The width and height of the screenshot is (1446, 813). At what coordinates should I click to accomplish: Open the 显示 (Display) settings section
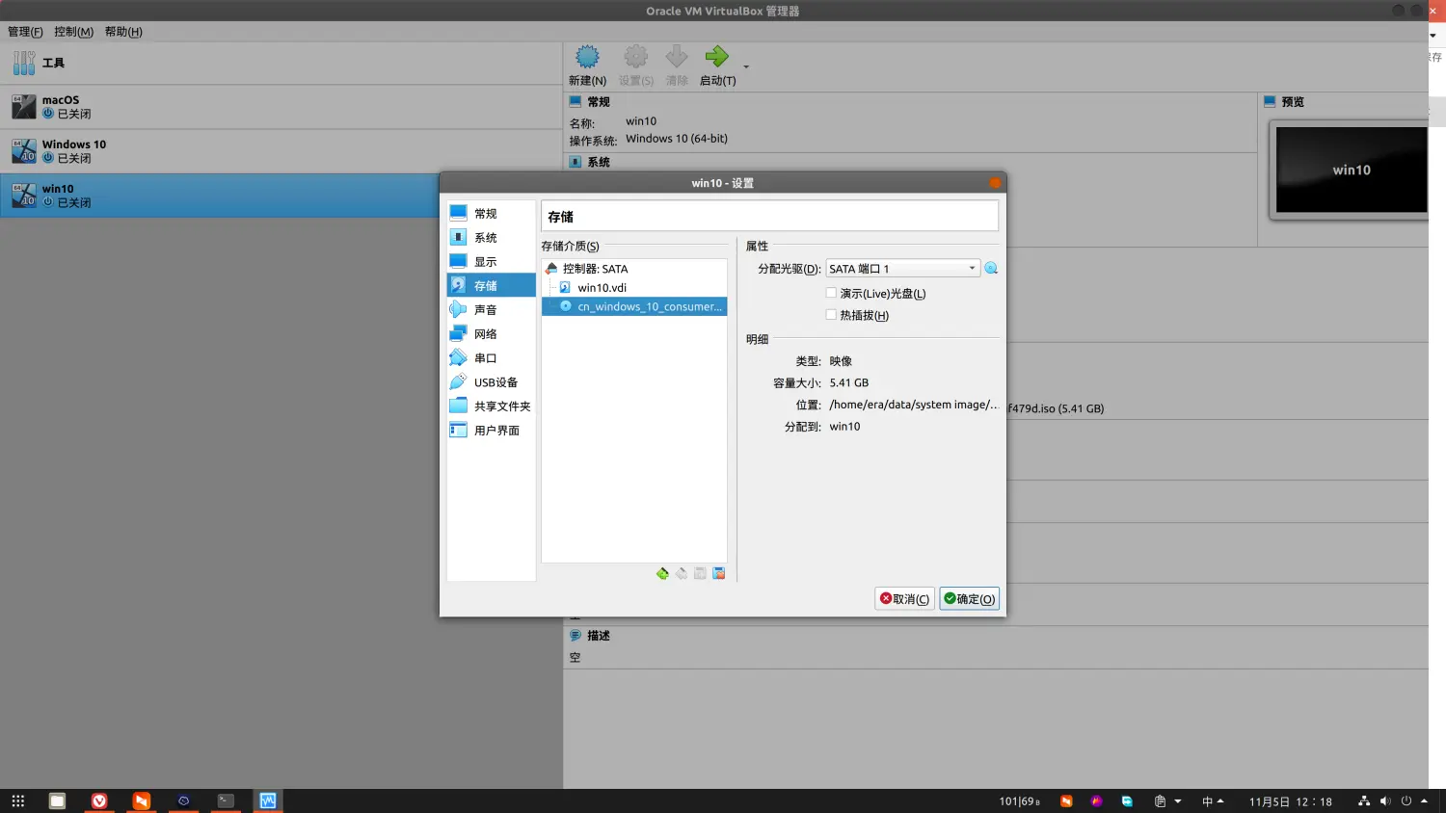pyautogui.click(x=485, y=262)
